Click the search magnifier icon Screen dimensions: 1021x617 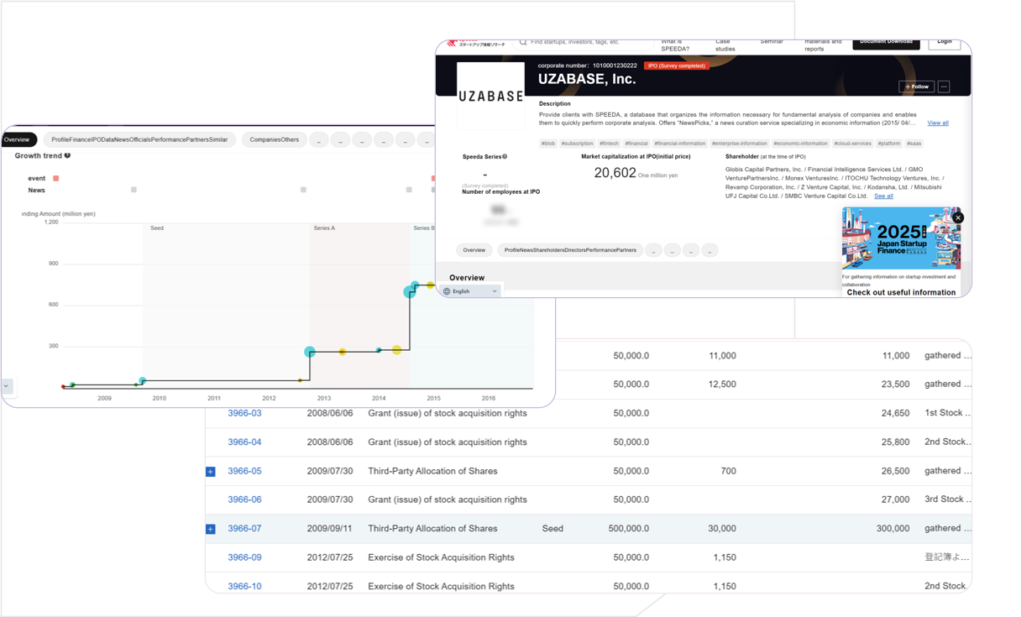coord(523,42)
